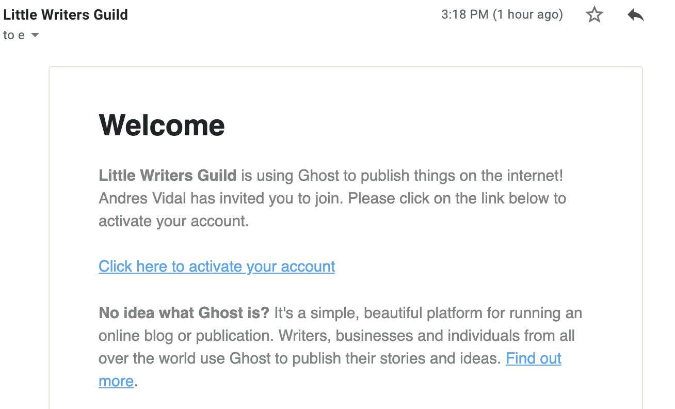Star this email from Little Writers Guild
The width and height of the screenshot is (675, 409).
[x=594, y=15]
